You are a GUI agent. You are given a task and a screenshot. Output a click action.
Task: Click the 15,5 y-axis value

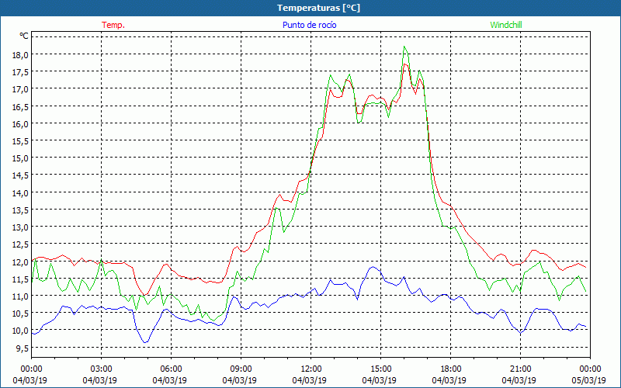20,141
